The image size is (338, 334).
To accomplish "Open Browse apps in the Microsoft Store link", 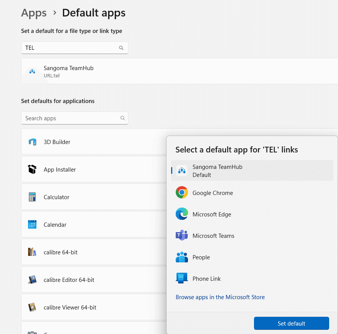I will coord(220,297).
